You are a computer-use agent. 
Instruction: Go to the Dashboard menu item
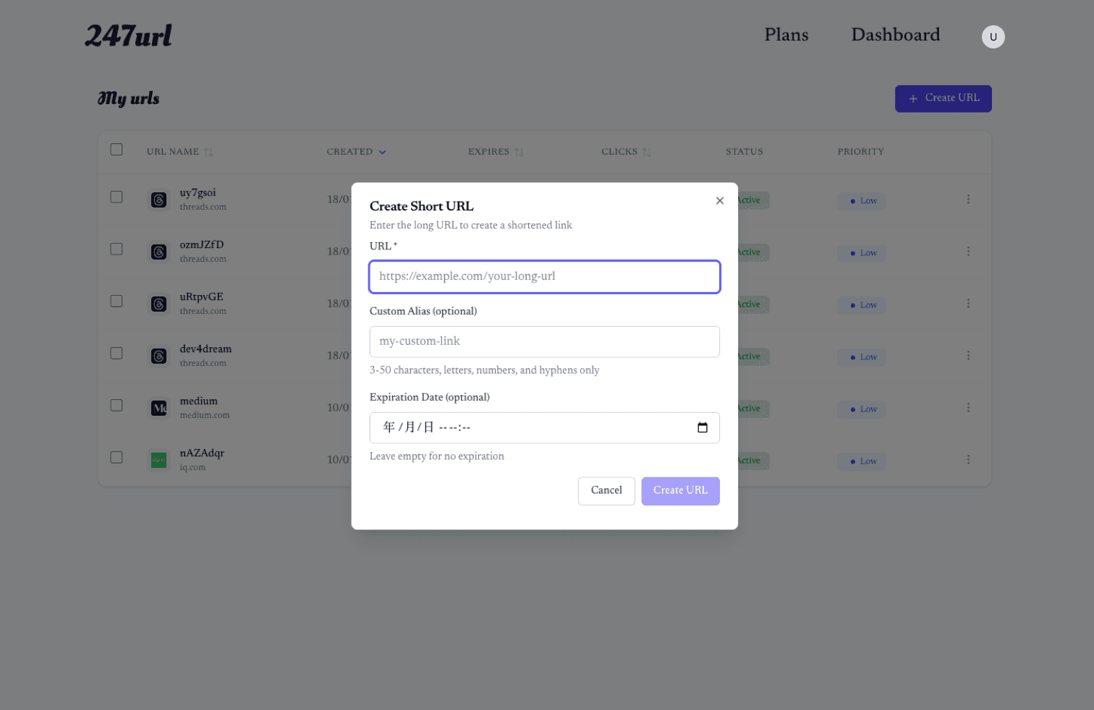[895, 35]
